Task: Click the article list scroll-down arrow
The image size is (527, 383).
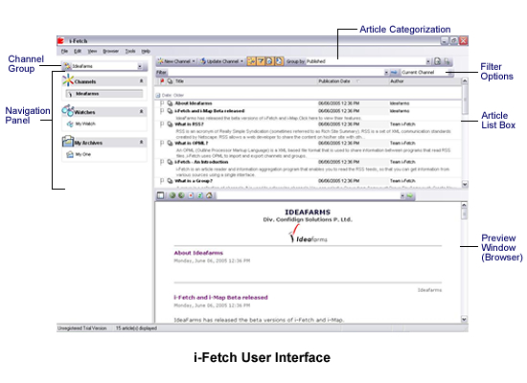Action: click(x=465, y=184)
